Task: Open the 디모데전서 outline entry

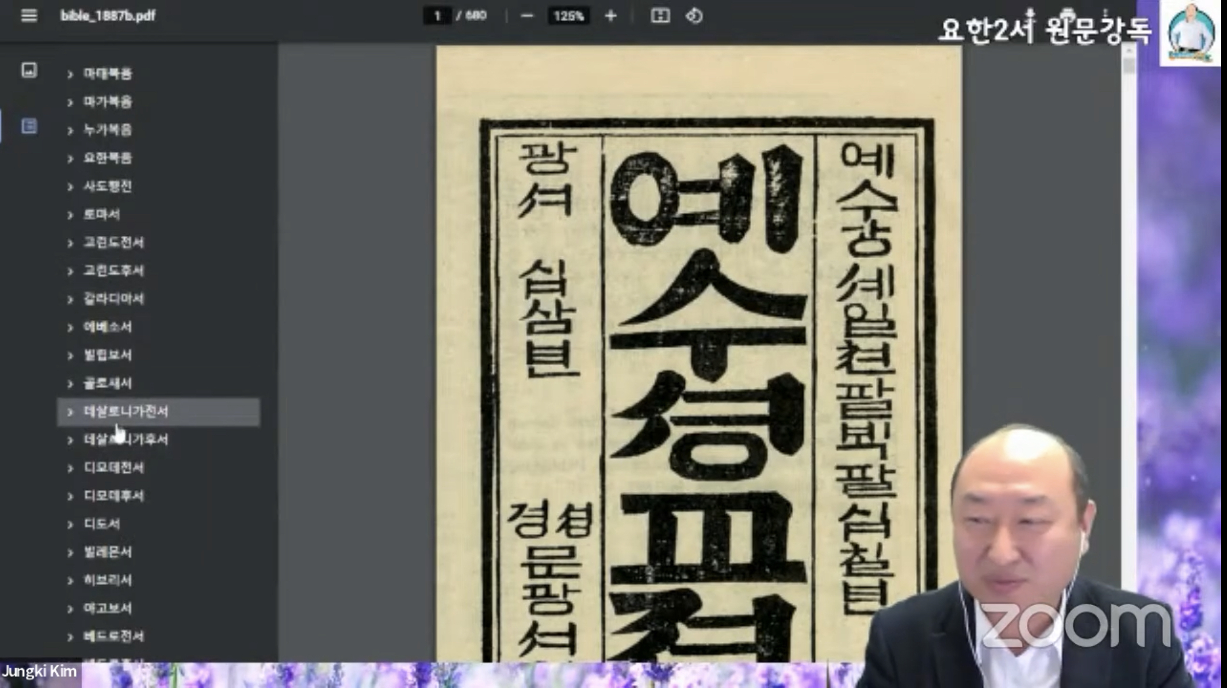Action: coord(114,467)
